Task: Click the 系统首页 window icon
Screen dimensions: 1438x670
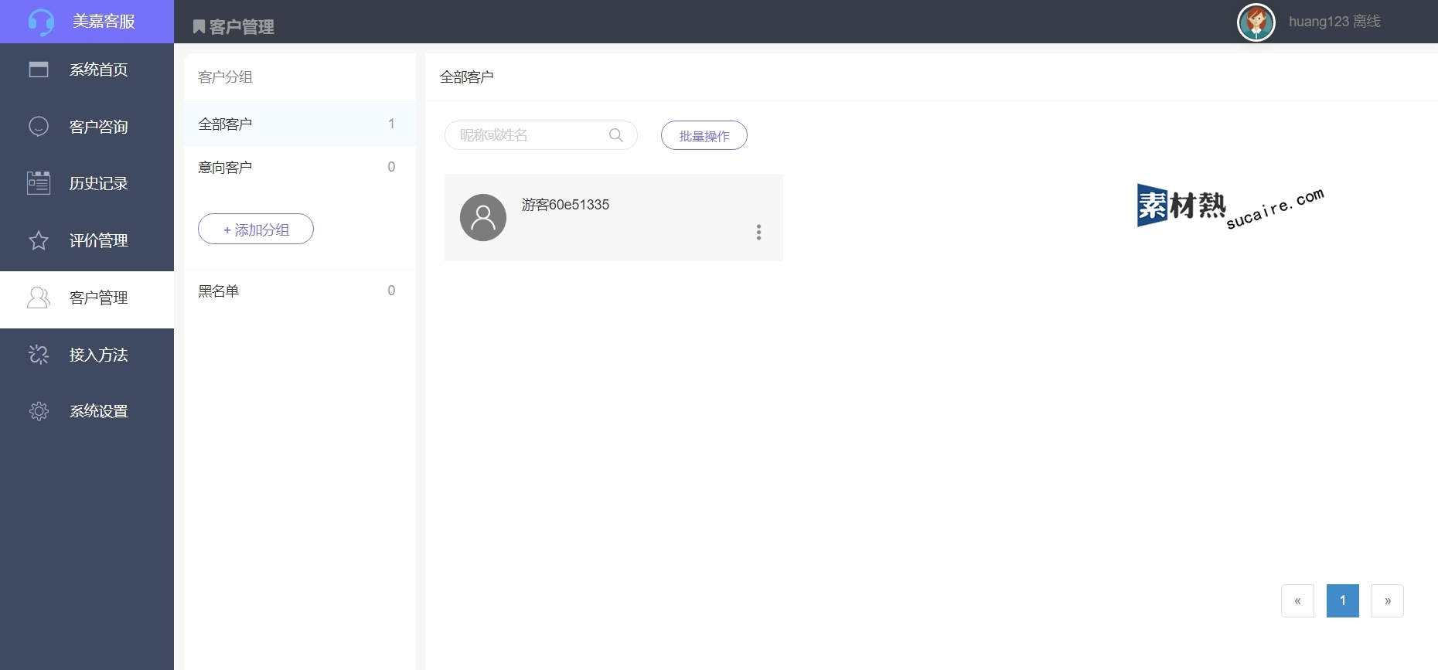Action: point(39,70)
